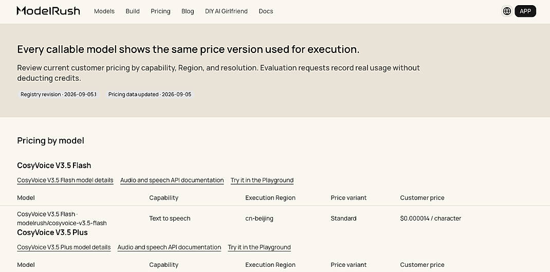Click the Model column header in Plus table
This screenshot has height=272, width=550.
[26, 265]
